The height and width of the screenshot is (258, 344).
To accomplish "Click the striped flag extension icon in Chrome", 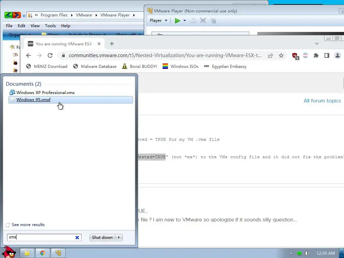I will (x=305, y=55).
